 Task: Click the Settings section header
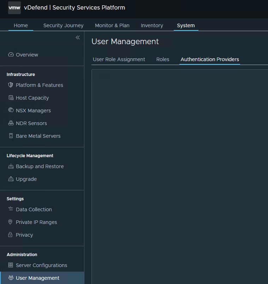point(15,199)
